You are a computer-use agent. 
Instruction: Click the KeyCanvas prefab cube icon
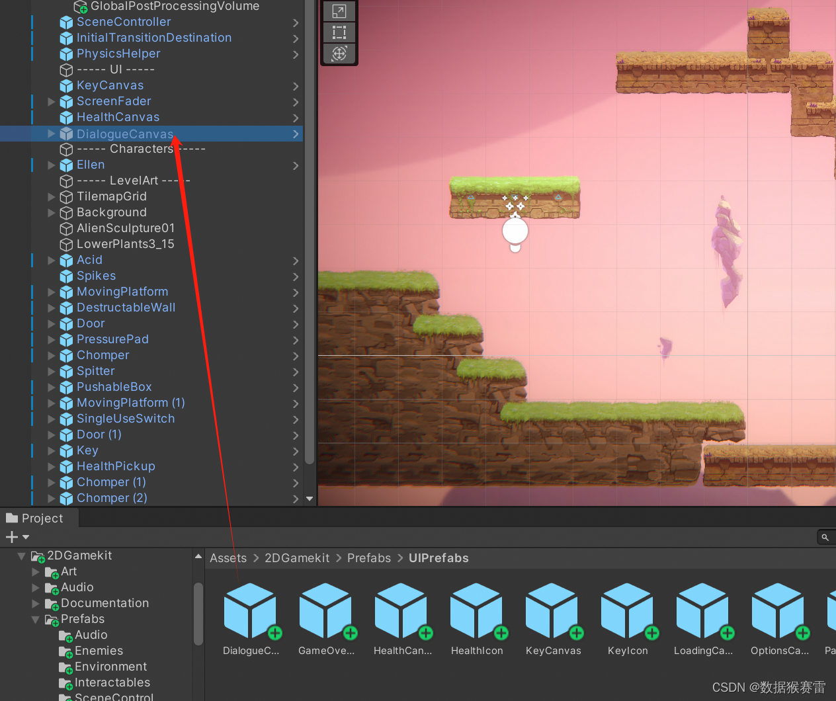tap(66, 86)
